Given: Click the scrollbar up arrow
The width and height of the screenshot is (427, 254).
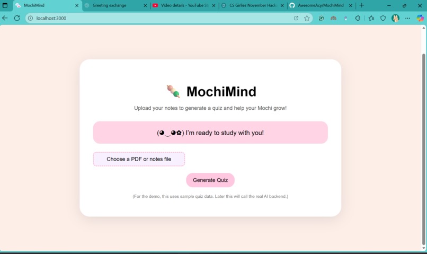Looking at the screenshot, I should (x=423, y=28).
